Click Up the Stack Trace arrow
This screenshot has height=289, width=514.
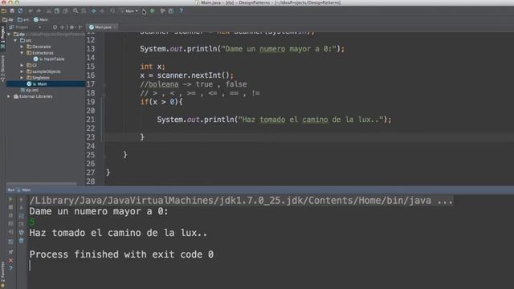pos(22,199)
